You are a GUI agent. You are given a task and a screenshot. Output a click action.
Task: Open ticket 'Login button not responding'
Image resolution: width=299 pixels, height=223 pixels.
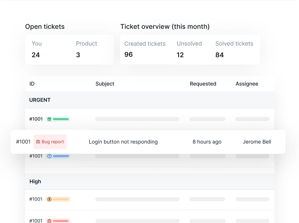click(123, 142)
